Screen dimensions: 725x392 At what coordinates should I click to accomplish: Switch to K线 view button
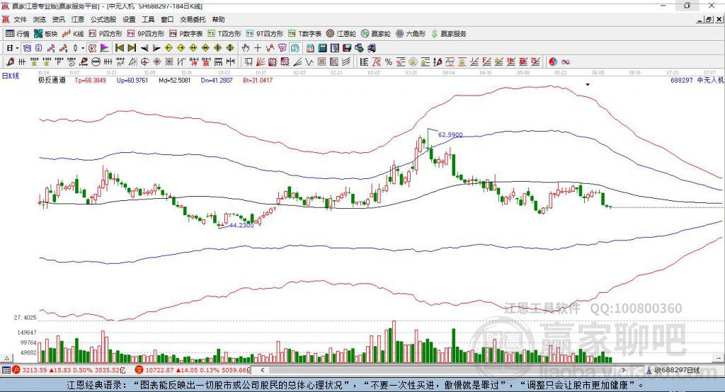pos(73,34)
